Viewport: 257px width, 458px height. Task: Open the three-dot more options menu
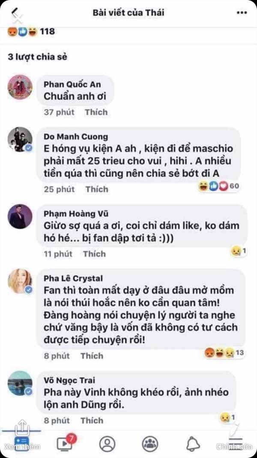242,12
